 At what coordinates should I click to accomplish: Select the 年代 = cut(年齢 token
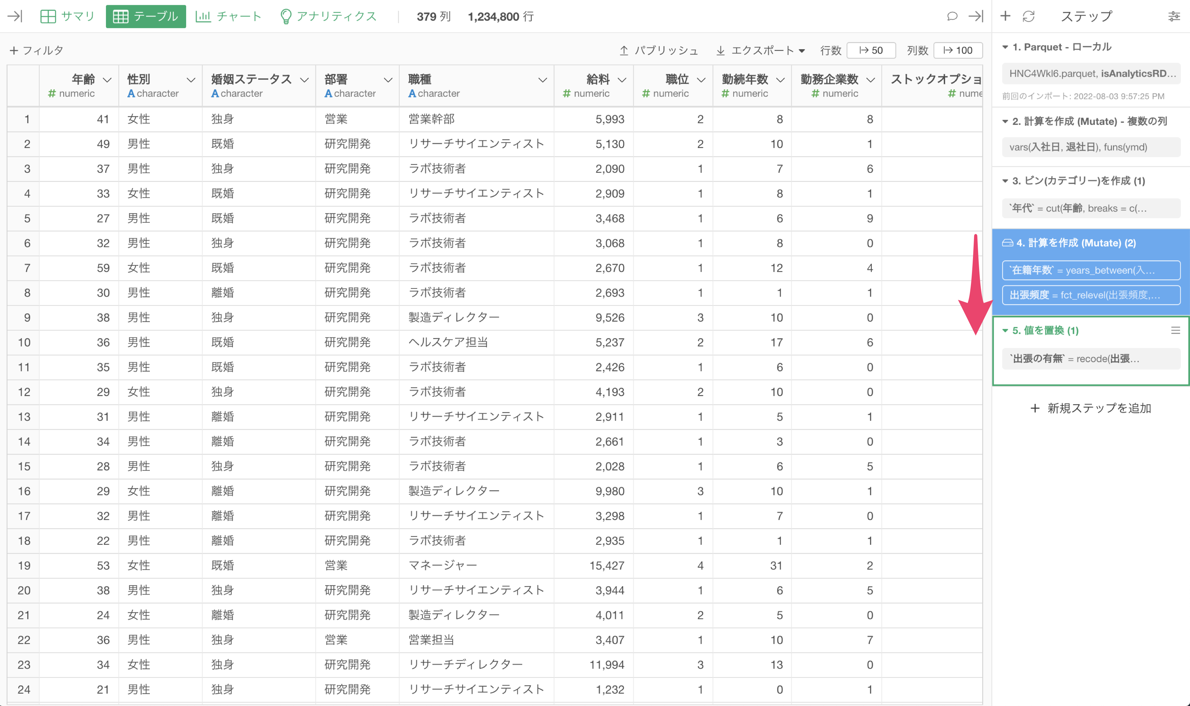(x=1091, y=208)
